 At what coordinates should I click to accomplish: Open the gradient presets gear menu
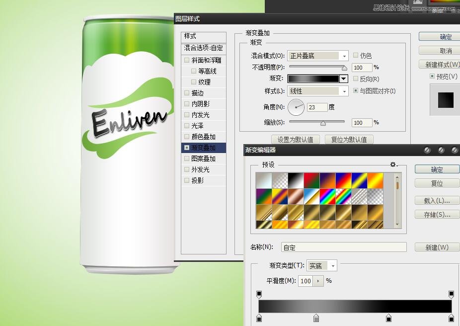click(x=394, y=164)
